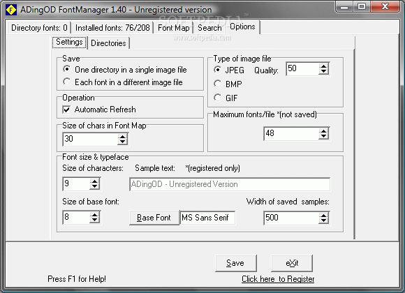Click the Press F1 for Help text
The image size is (405, 293).
[77, 279]
